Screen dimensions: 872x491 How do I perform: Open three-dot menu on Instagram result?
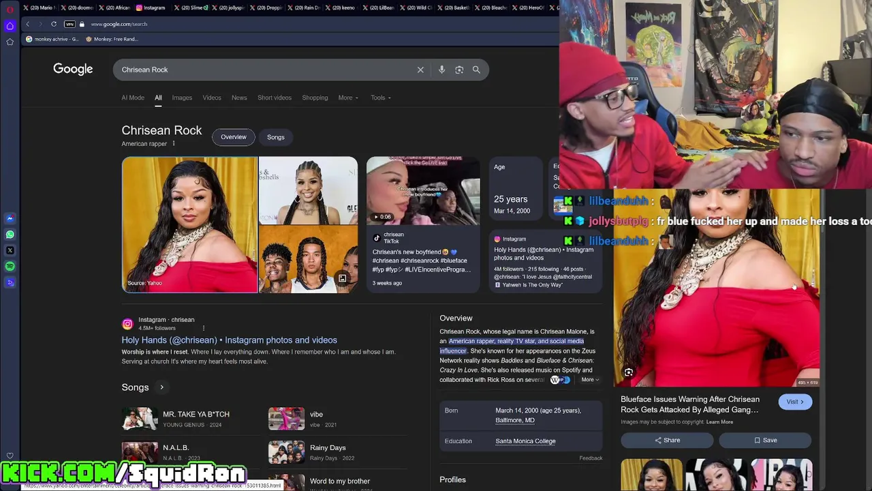(203, 328)
